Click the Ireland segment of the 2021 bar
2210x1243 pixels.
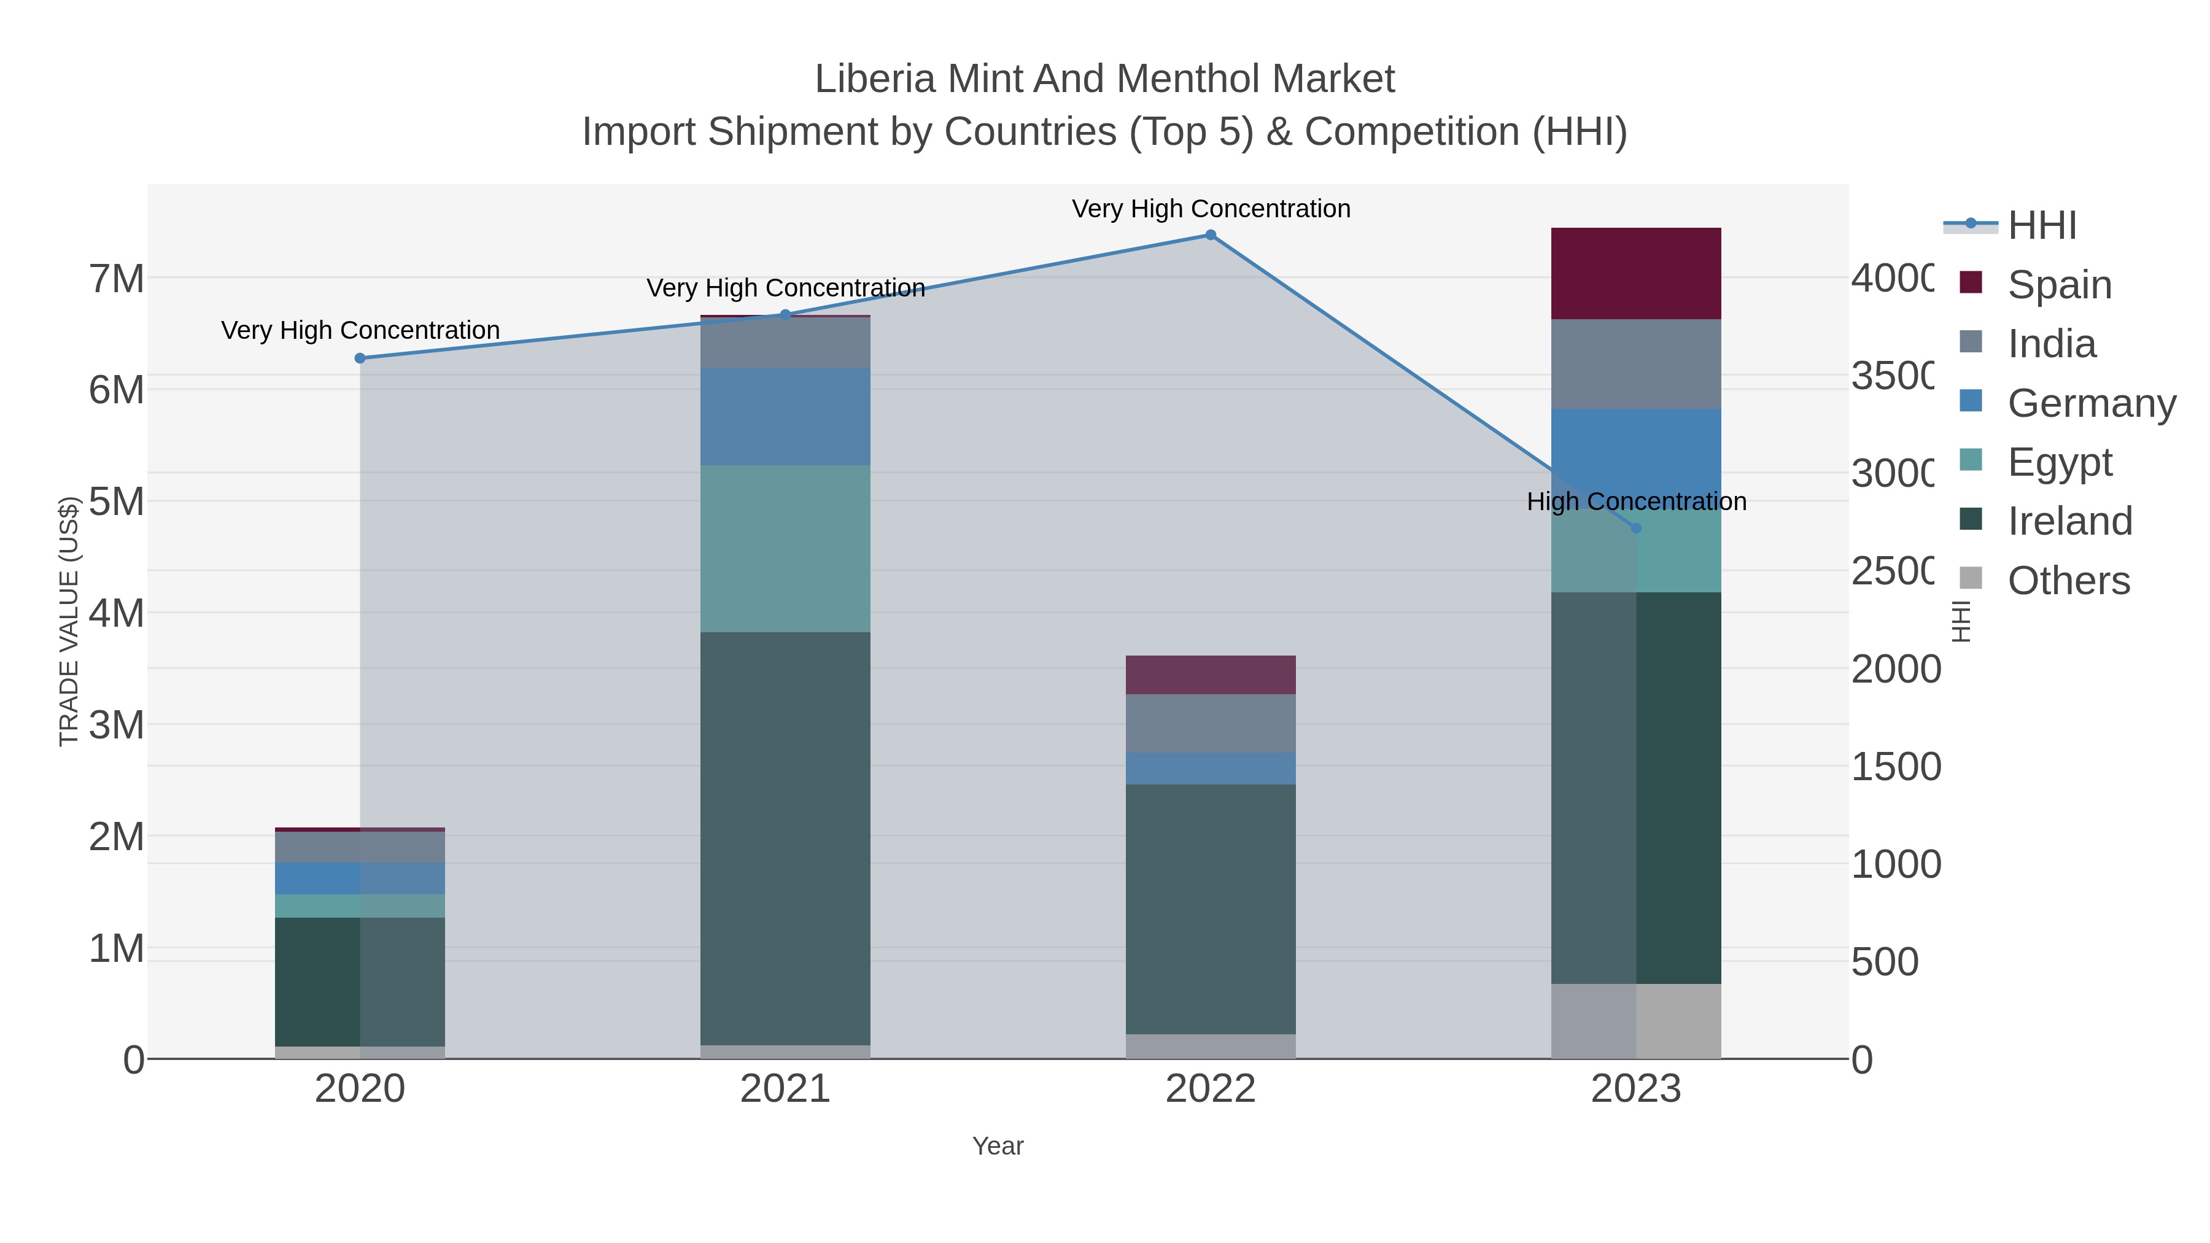(x=785, y=839)
